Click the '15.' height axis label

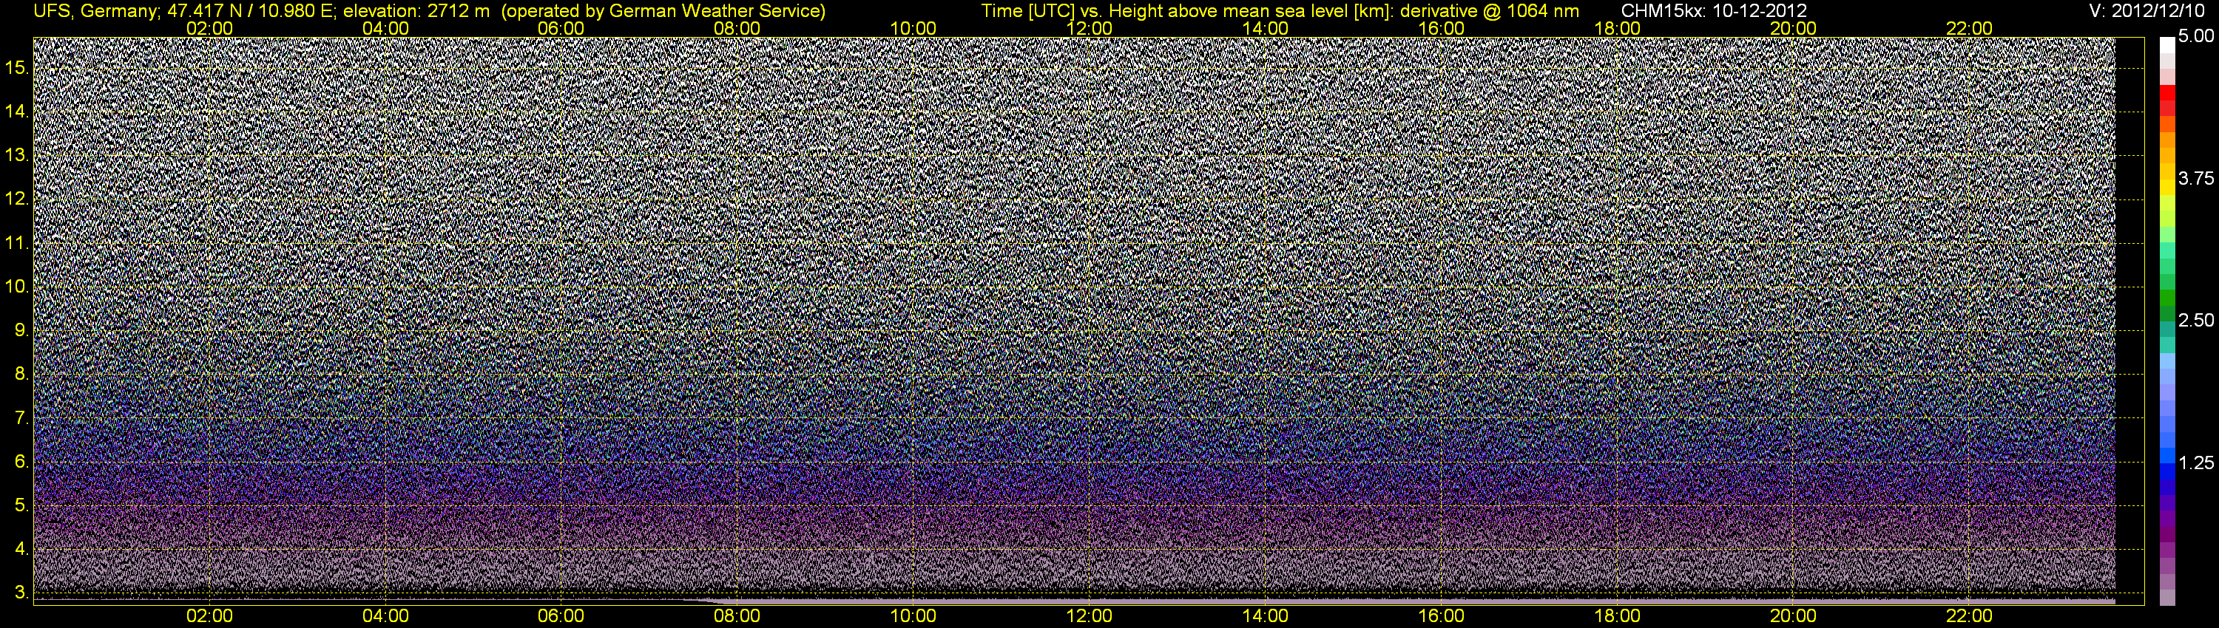click(17, 68)
